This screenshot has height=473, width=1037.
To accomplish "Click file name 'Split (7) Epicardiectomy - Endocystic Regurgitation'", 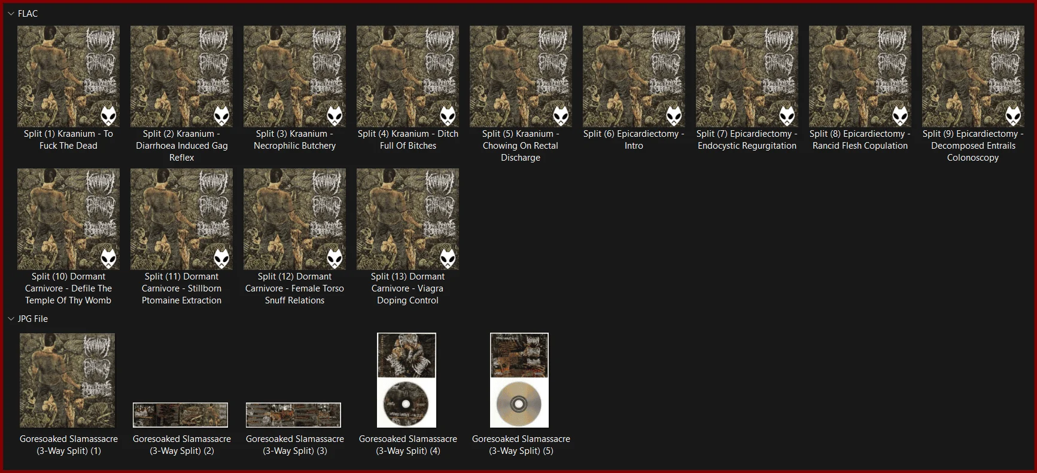I will tap(747, 140).
